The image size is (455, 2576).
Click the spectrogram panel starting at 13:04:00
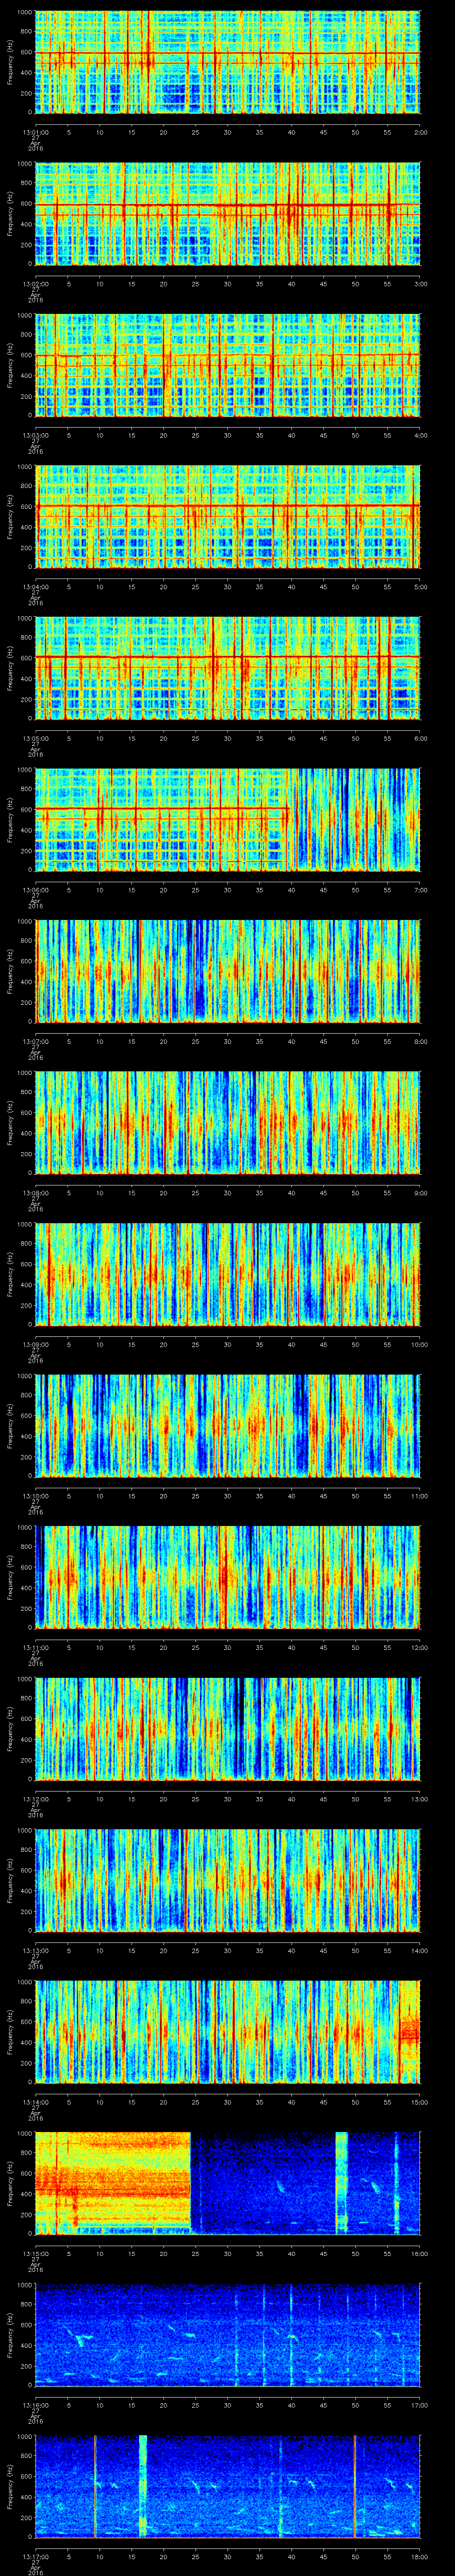click(x=228, y=517)
